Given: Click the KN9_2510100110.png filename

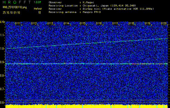Looking at the screenshot, I should point(15,7).
